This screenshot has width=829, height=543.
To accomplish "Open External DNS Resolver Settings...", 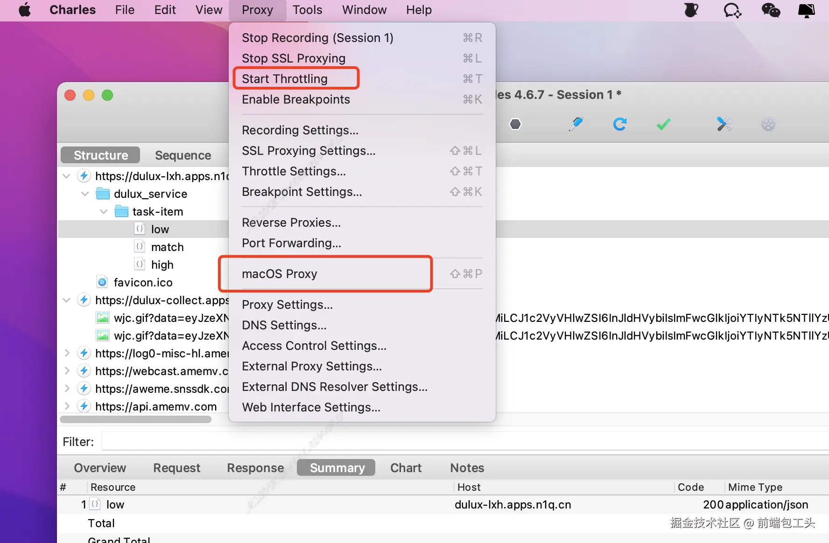I will pyautogui.click(x=362, y=387).
